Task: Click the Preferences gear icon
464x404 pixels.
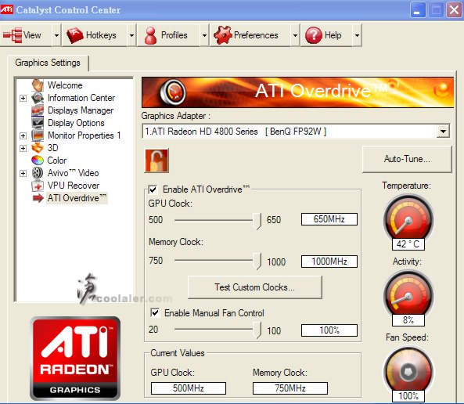Action: [222, 35]
